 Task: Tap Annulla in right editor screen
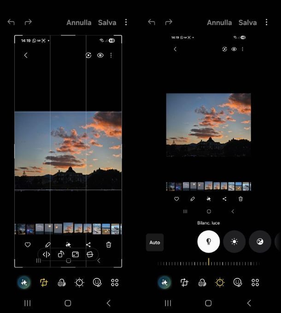point(219,23)
